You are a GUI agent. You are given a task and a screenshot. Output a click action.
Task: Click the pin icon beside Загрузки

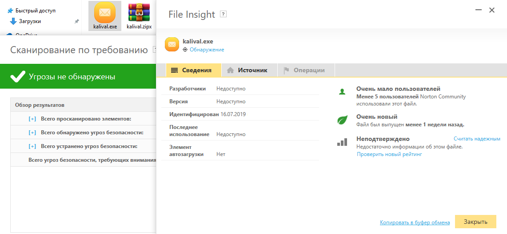(76, 22)
